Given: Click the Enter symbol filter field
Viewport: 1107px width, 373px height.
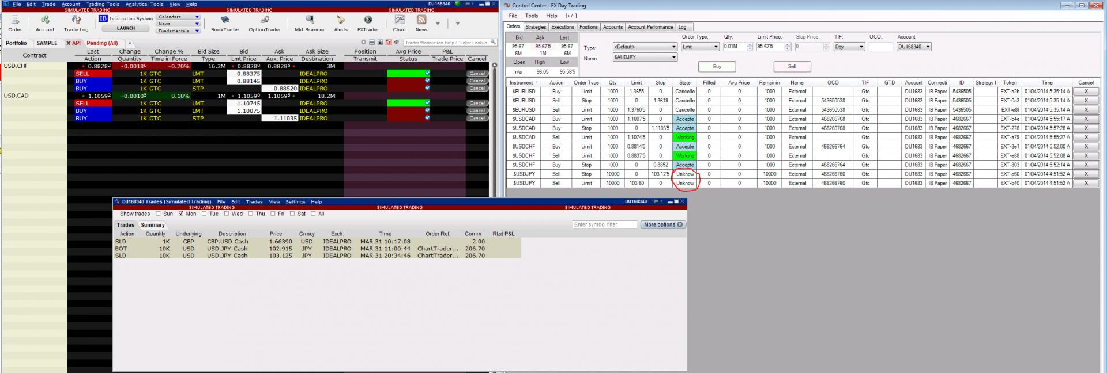Looking at the screenshot, I should [x=604, y=225].
